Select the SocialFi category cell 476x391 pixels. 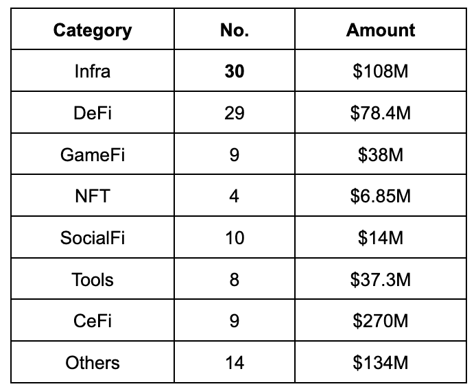click(x=93, y=237)
